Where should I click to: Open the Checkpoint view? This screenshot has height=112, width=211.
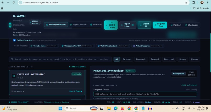[191, 25]
